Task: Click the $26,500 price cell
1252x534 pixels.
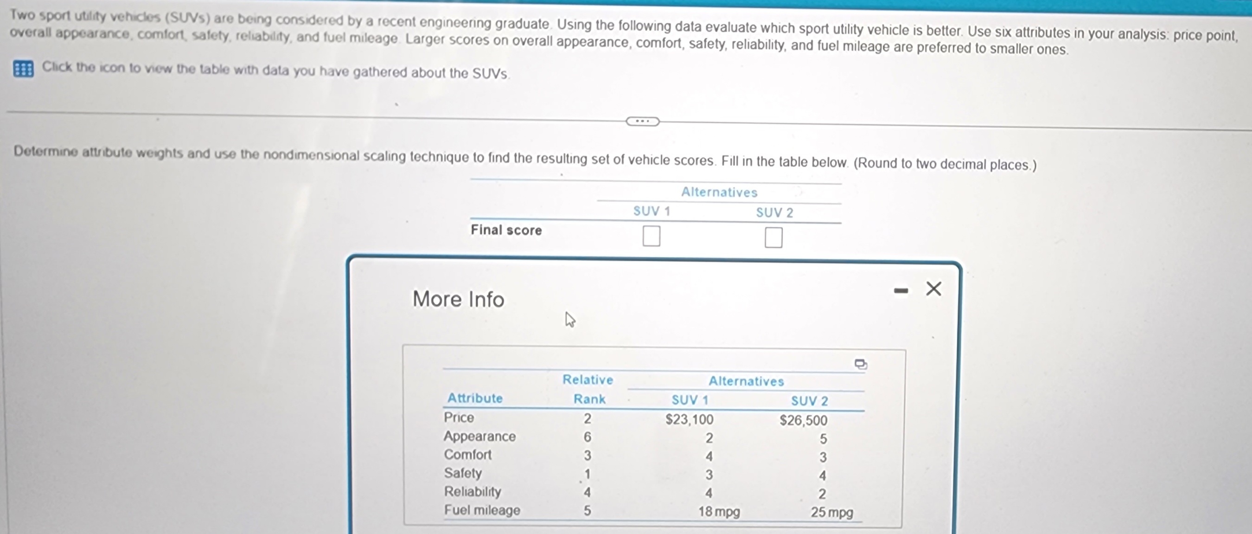Action: [x=803, y=420]
